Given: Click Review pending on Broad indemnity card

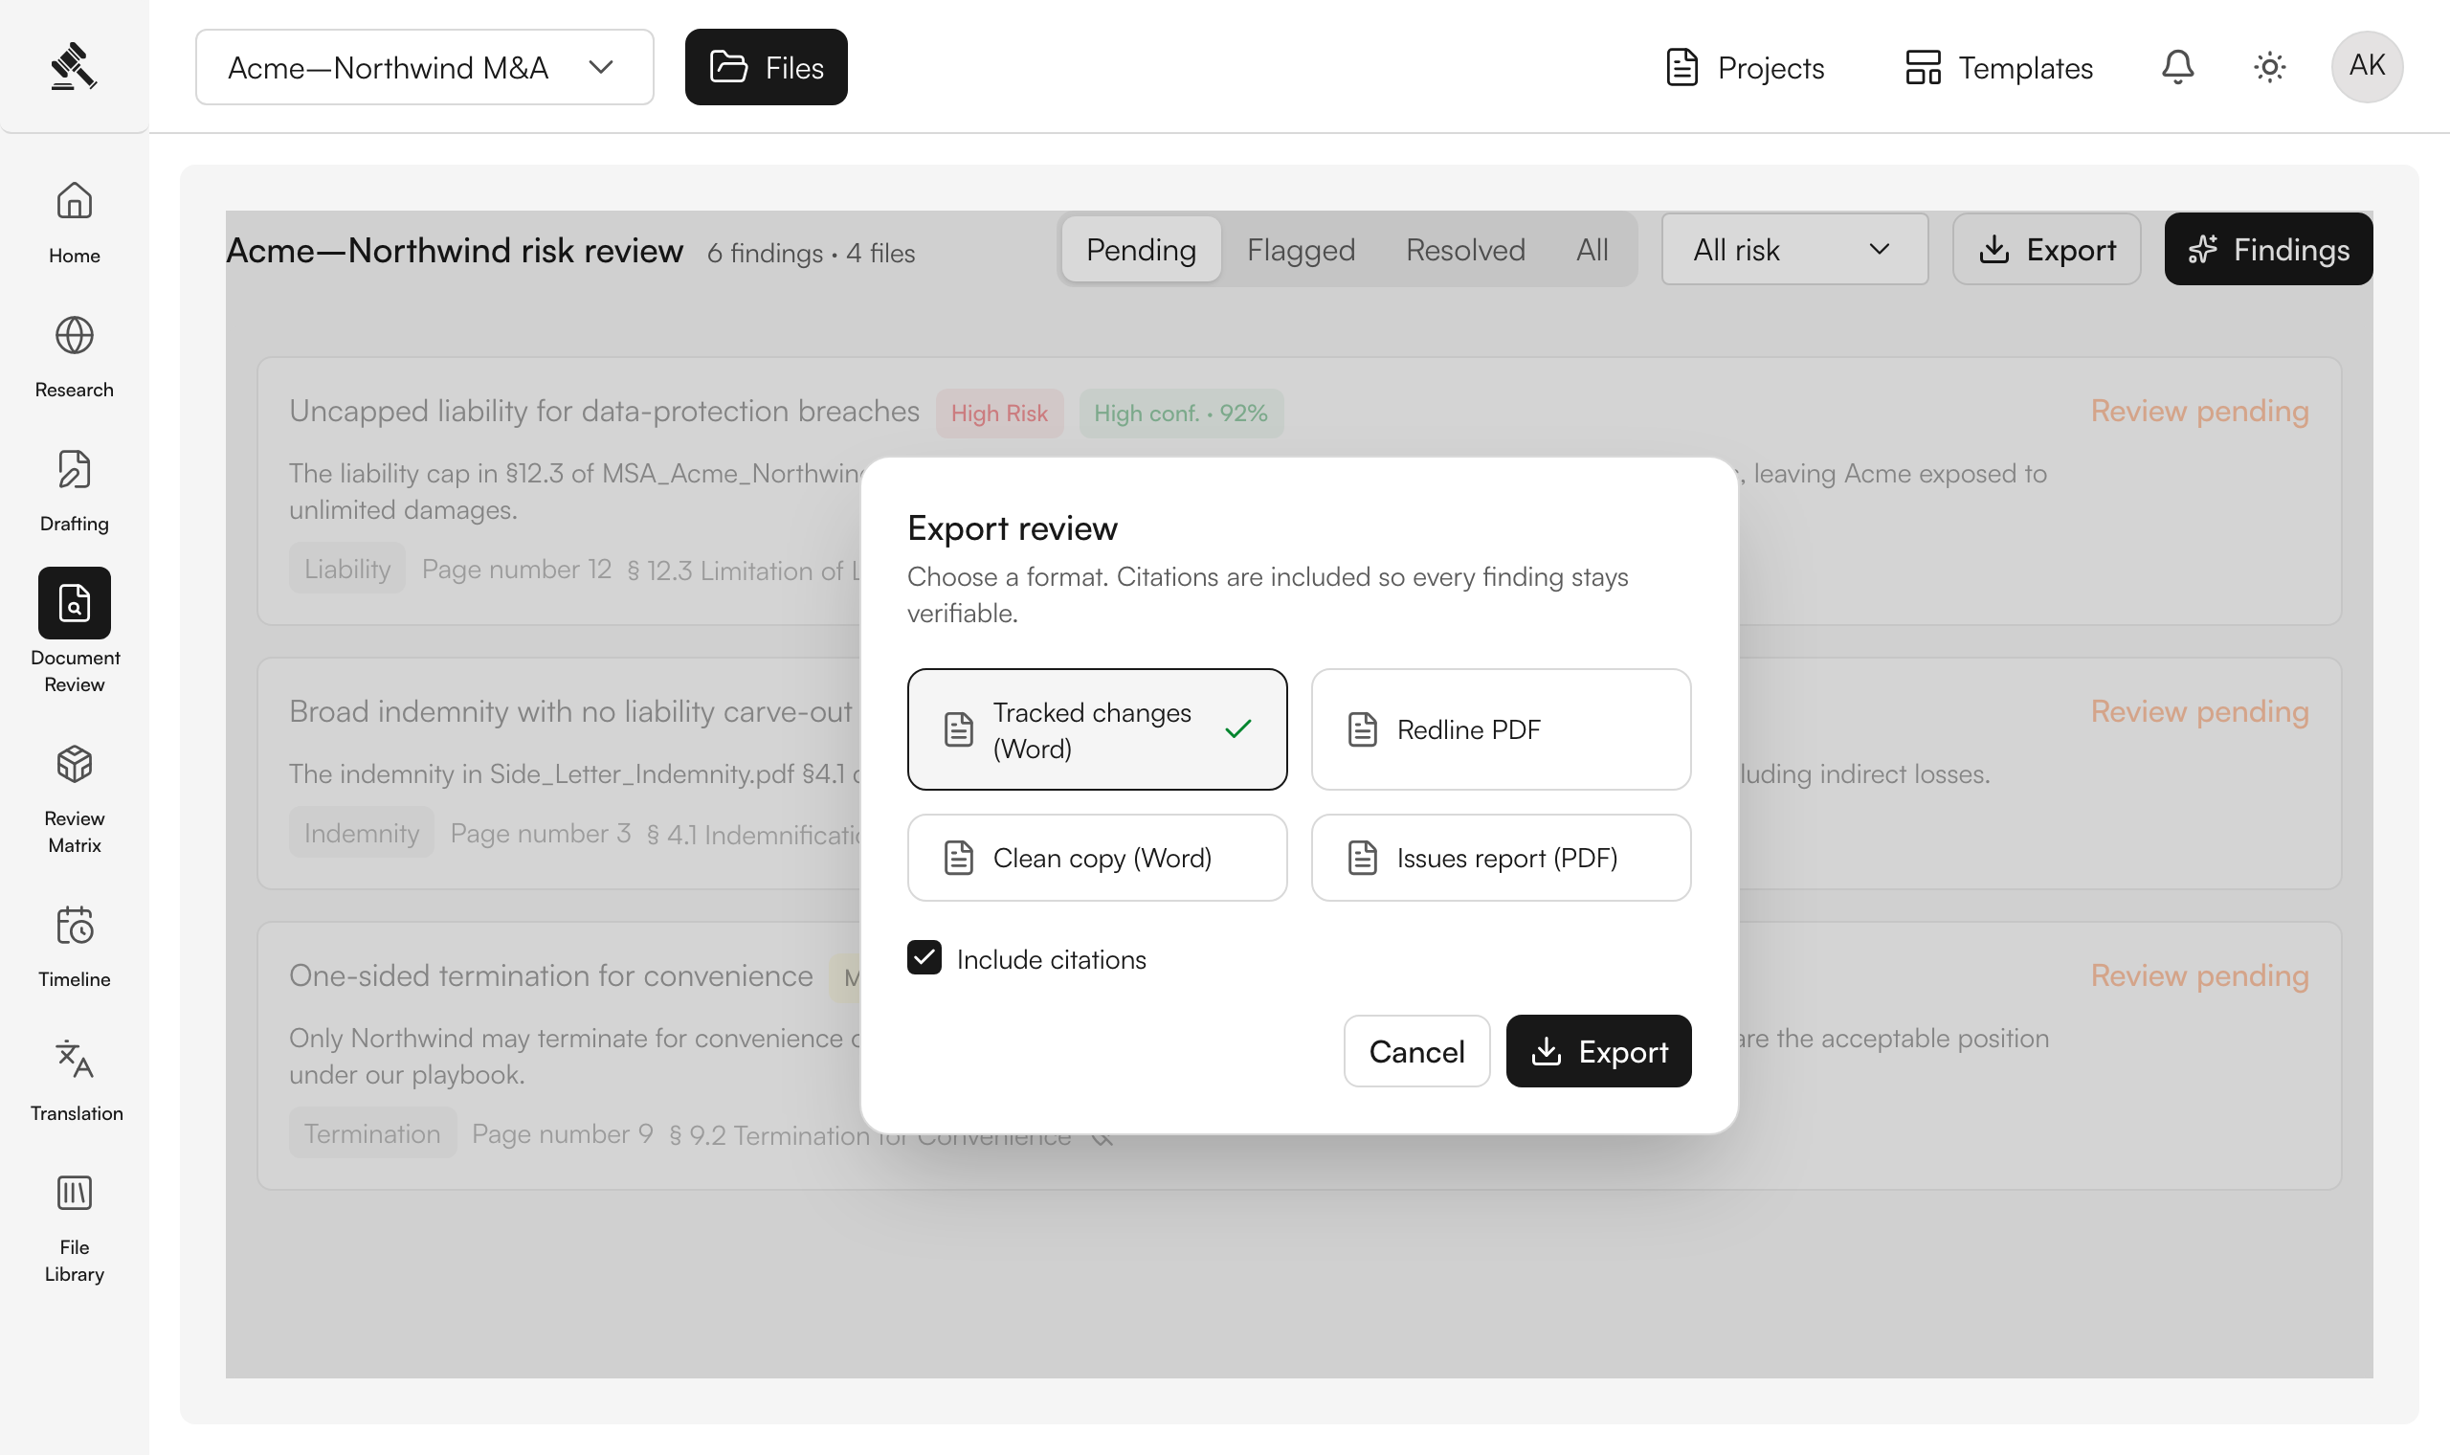Looking at the screenshot, I should coord(2199,711).
